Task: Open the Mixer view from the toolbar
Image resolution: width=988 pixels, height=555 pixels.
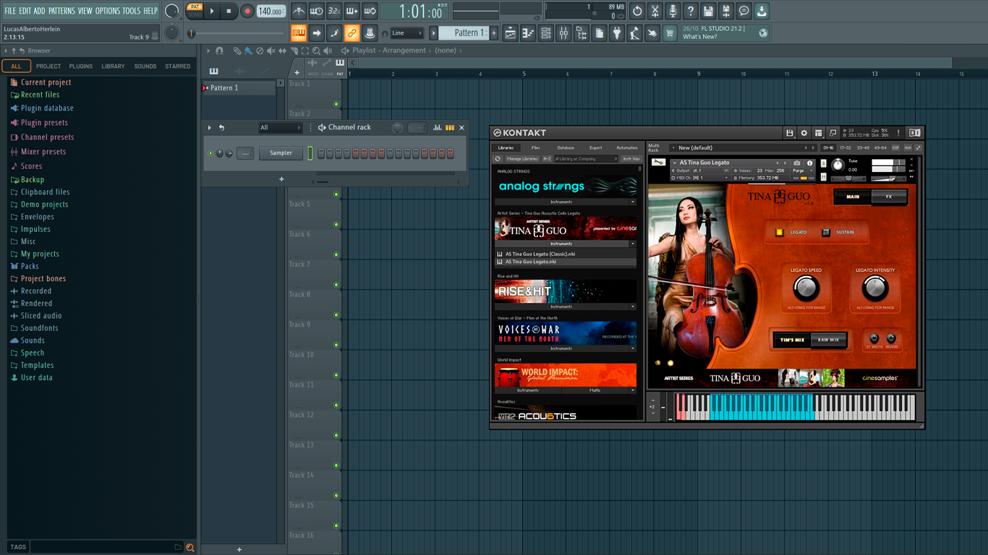Action: click(x=563, y=33)
